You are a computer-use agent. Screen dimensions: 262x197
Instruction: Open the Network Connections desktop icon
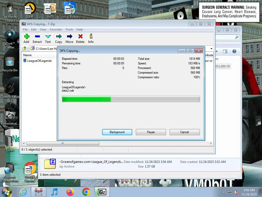pyautogui.click(x=10, y=173)
